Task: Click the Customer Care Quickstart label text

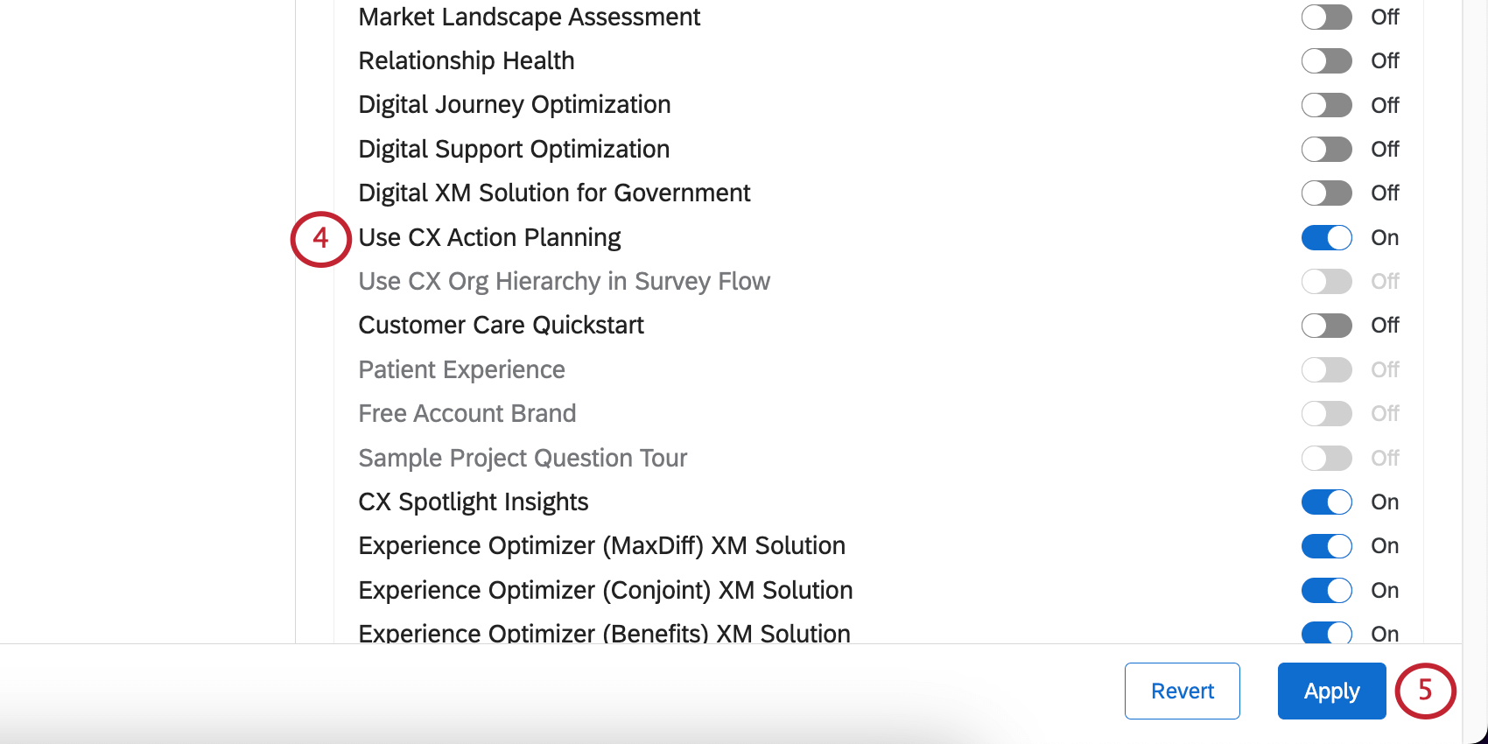Action: coord(501,325)
